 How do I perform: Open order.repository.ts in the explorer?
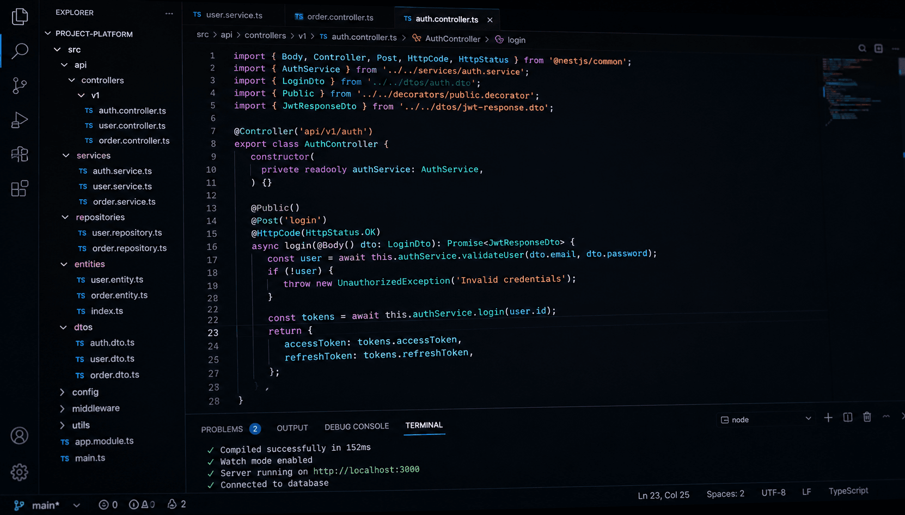click(x=130, y=248)
